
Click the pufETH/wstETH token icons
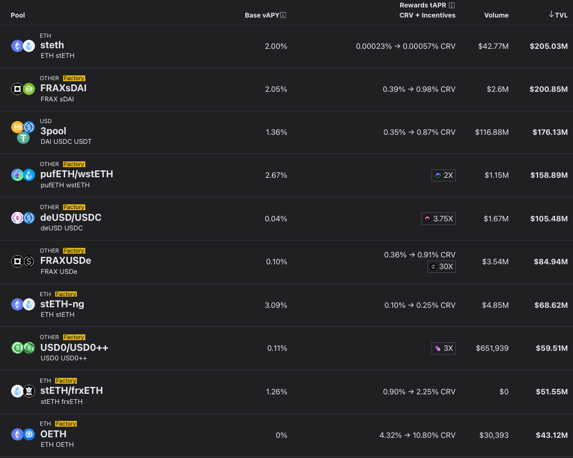pyautogui.click(x=23, y=175)
